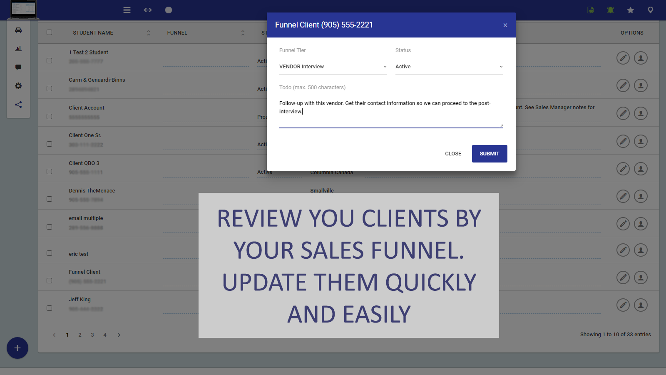Click the car icon in left sidebar
Viewport: 666px width, 375px height.
18,30
